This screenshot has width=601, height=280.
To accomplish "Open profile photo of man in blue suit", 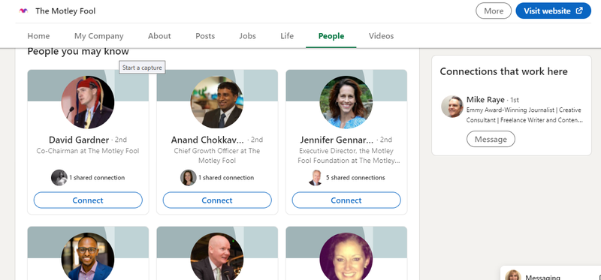I will [x=88, y=256].
